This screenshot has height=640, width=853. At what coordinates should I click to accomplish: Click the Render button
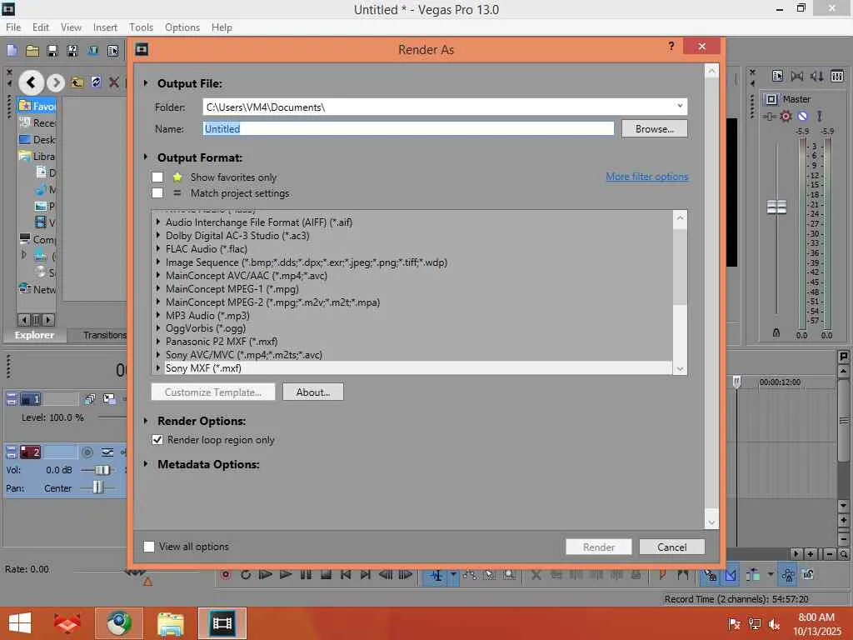click(598, 547)
